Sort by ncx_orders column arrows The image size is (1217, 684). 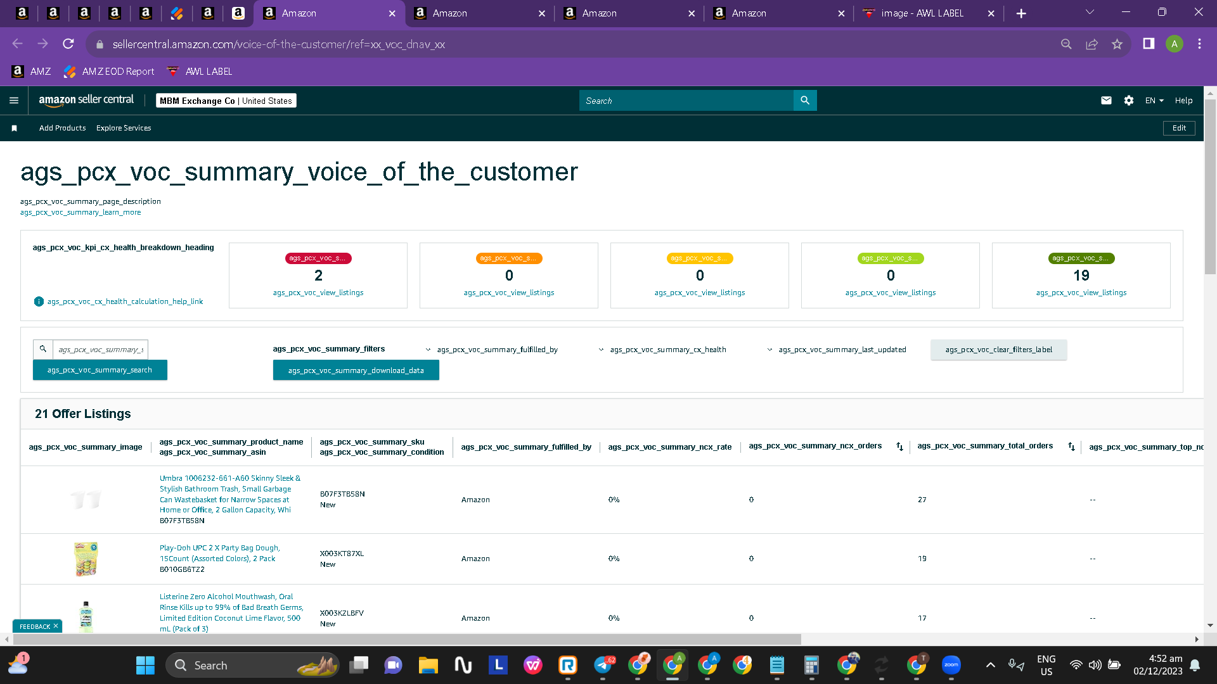(x=899, y=446)
